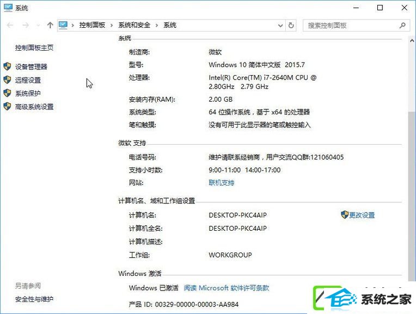Click the installed memory value 2.00 GB

pyautogui.click(x=221, y=100)
